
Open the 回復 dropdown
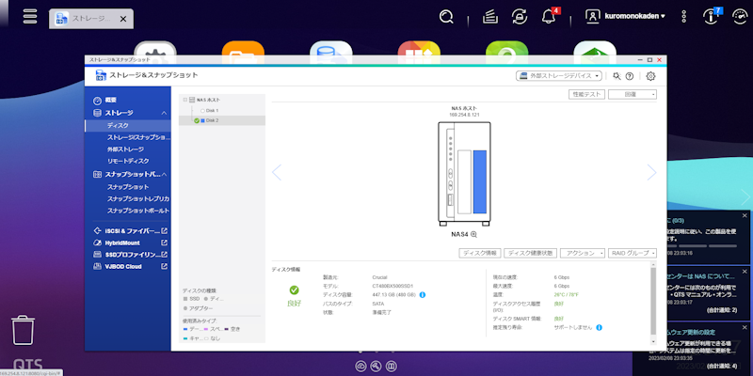[633, 95]
